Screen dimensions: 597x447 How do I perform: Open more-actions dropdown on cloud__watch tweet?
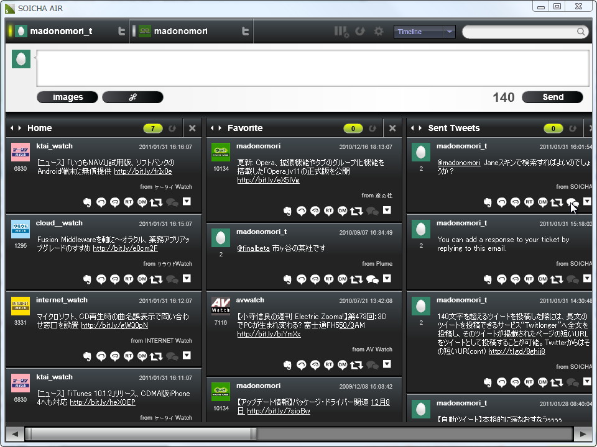point(187,279)
